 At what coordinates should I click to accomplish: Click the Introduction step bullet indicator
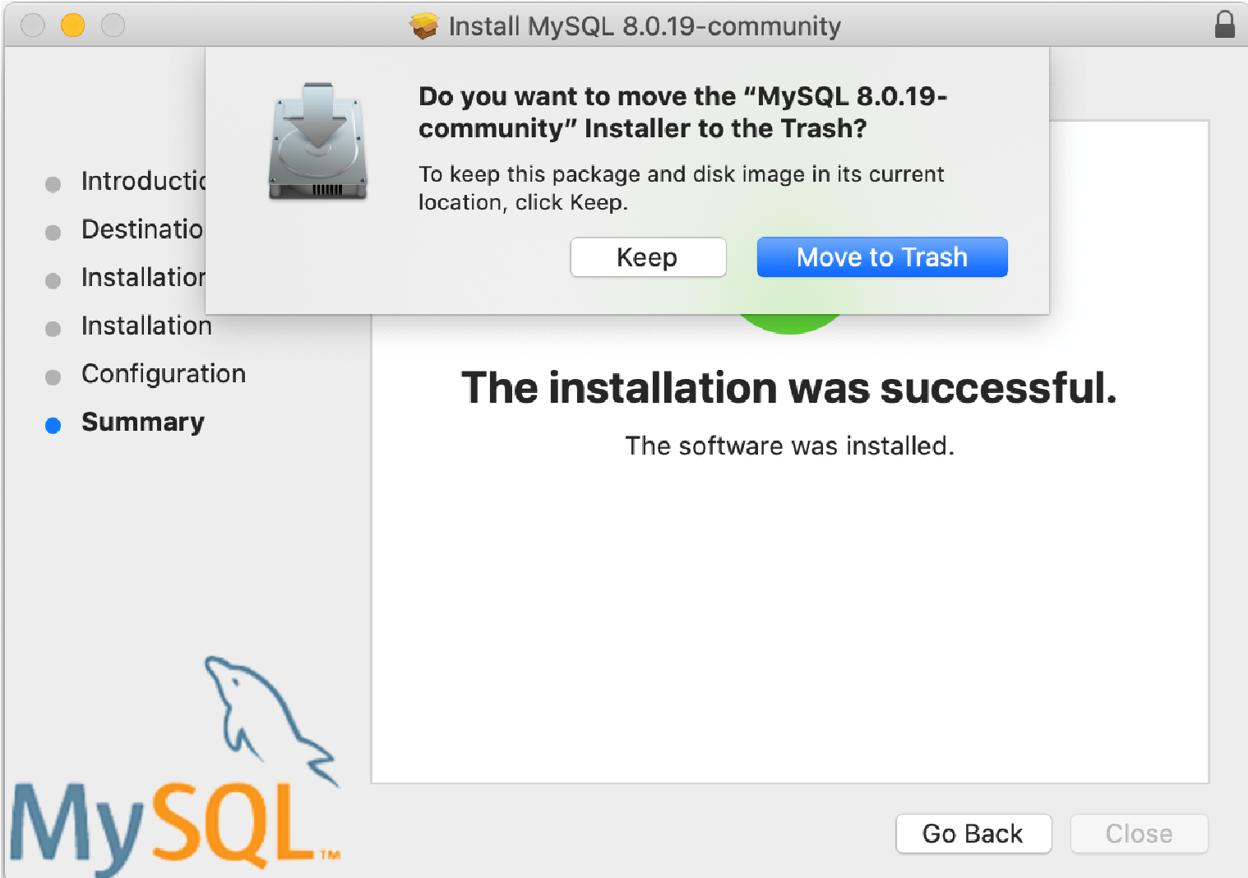tap(53, 183)
